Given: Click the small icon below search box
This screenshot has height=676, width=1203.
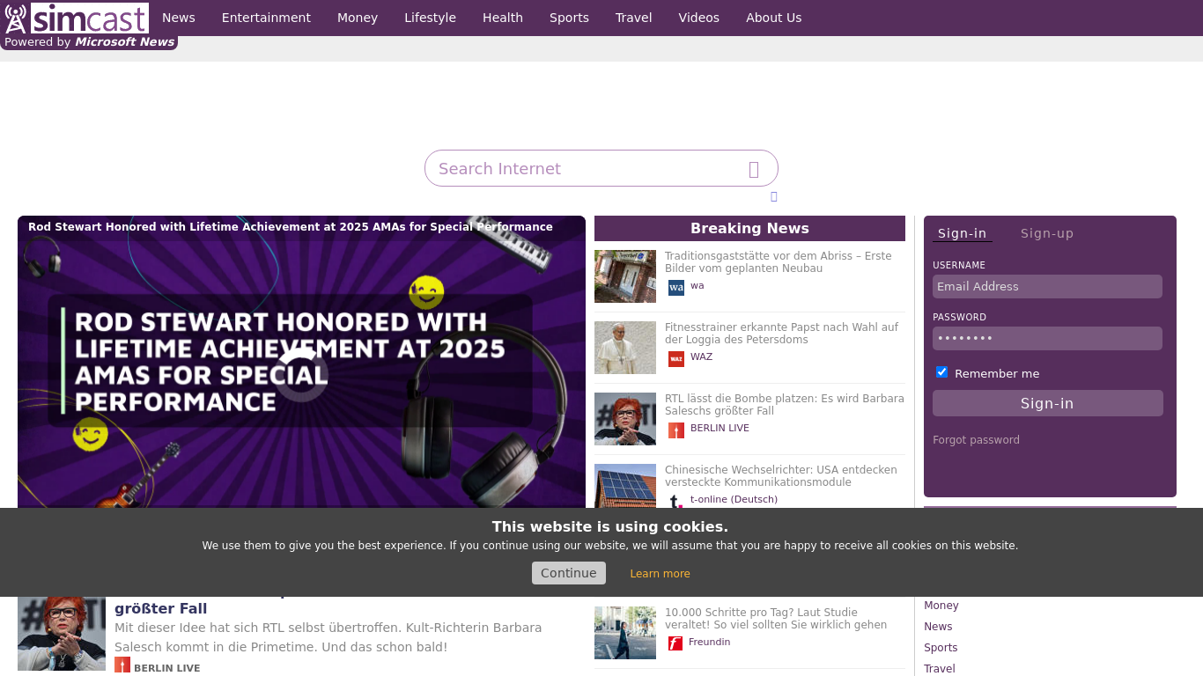Looking at the screenshot, I should pos(773,196).
